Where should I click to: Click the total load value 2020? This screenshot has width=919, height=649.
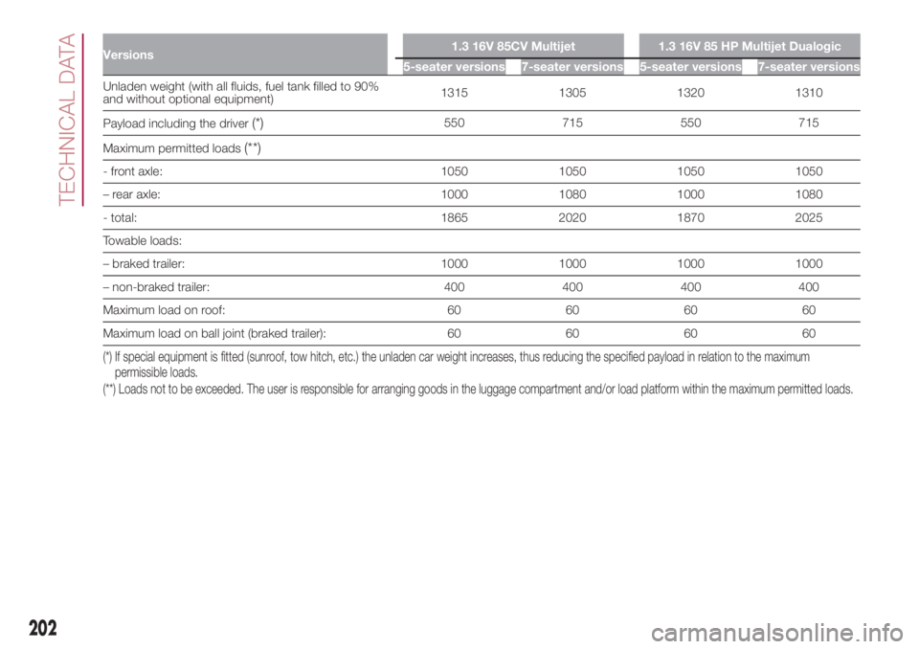572,217
